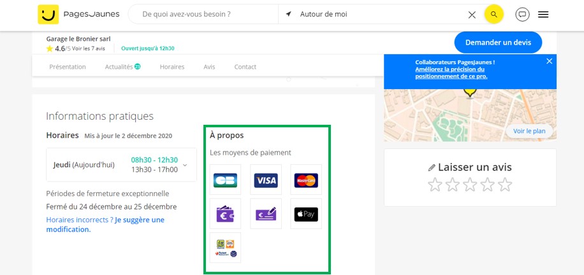Click the Informations pratiques heading

pos(100,116)
